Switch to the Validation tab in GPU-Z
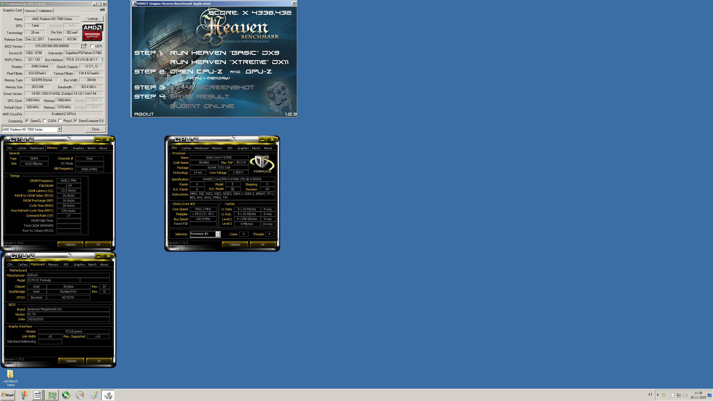Screen dimensions: 713x401 point(45,11)
